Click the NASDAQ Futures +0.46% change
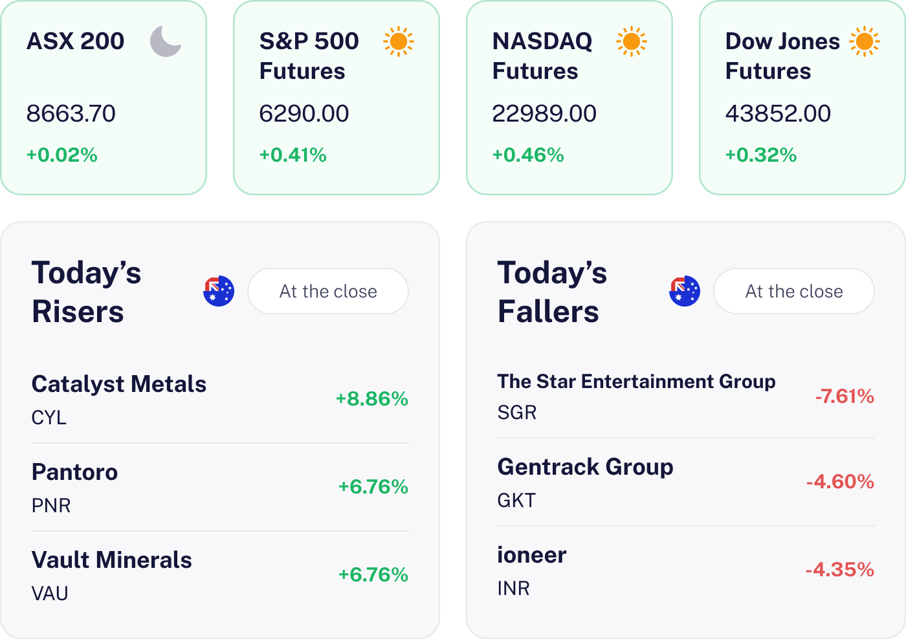Screen dimensions: 906x639 (x=528, y=155)
